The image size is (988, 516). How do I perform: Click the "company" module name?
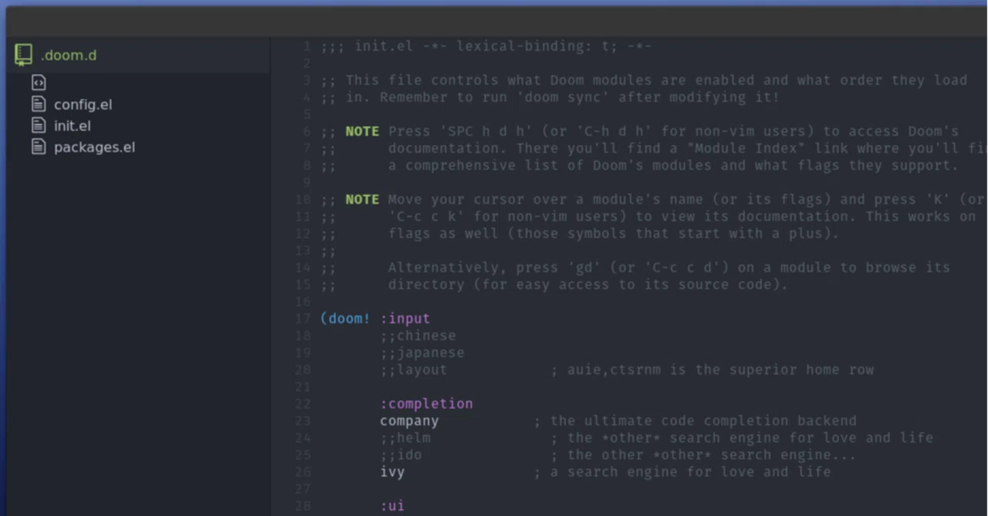click(x=409, y=420)
